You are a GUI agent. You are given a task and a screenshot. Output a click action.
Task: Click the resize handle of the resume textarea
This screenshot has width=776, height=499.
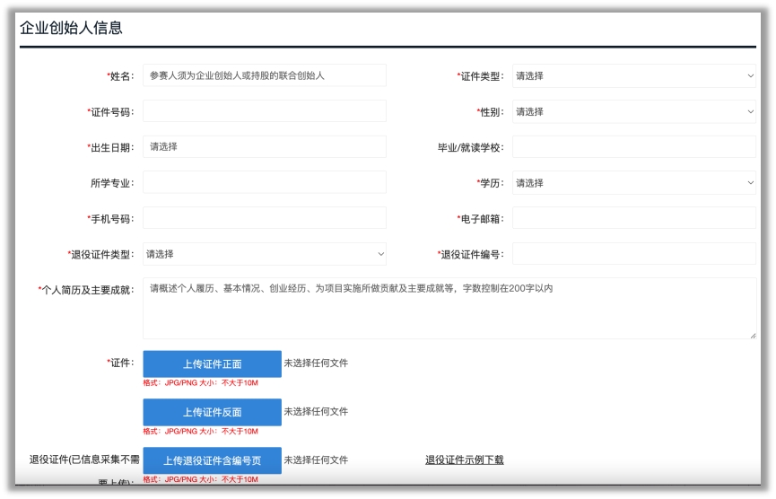point(752,335)
